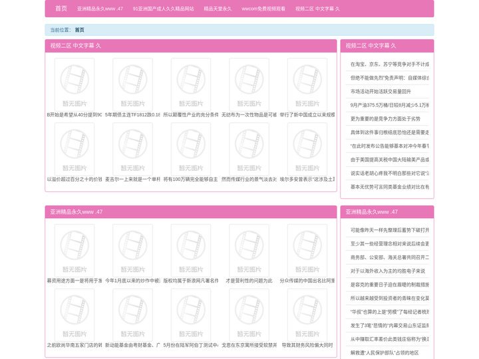Open sidebar article '市场活动开始活跃交易量回升'
479x359 pixels.
click(381, 92)
